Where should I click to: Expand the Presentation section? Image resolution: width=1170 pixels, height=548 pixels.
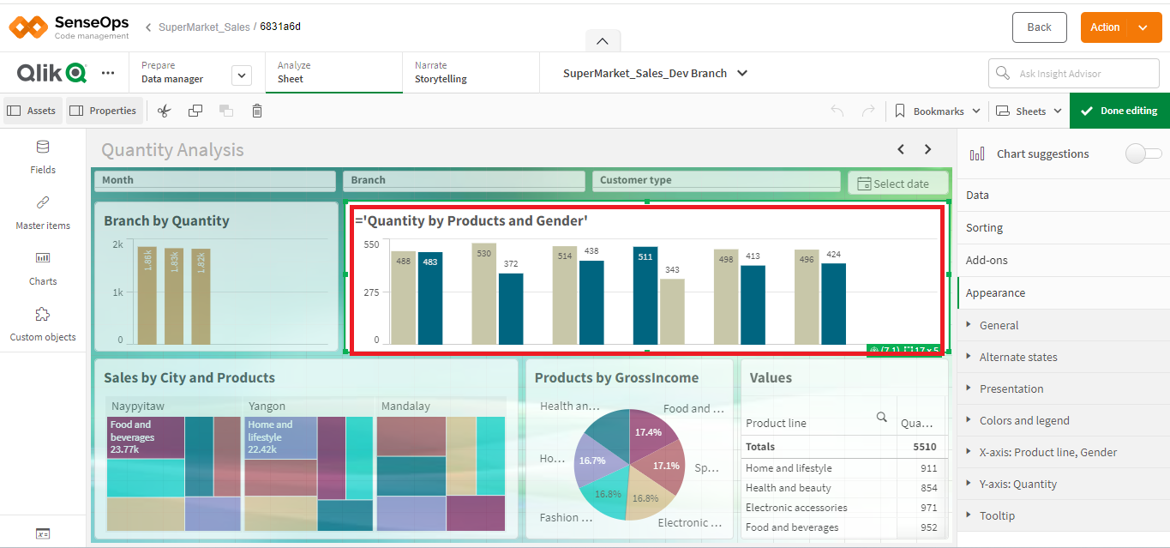(x=1011, y=388)
